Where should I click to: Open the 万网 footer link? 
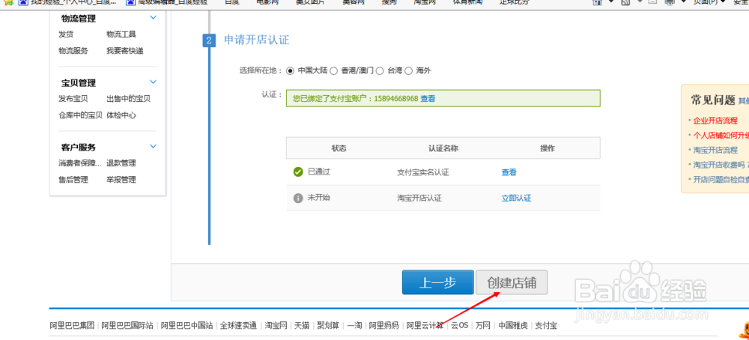(x=483, y=326)
